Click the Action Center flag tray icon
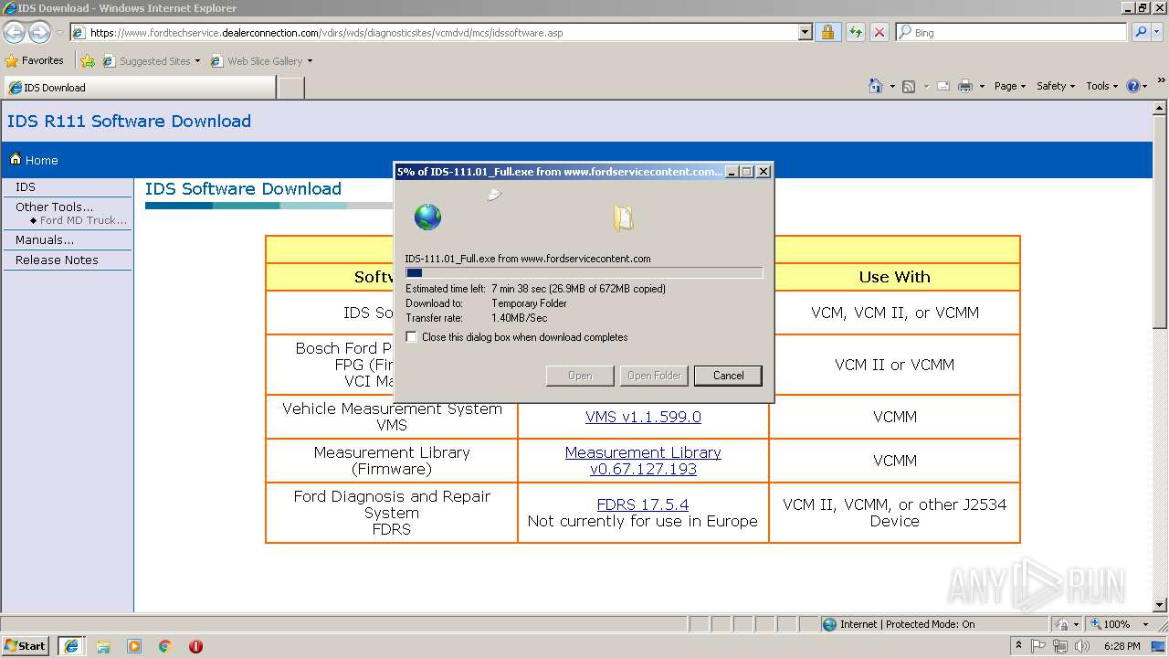1169x658 pixels. (1038, 646)
